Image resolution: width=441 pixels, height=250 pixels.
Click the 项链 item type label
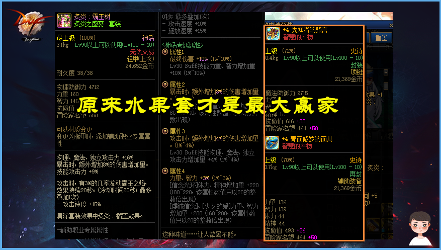[x=357, y=72]
